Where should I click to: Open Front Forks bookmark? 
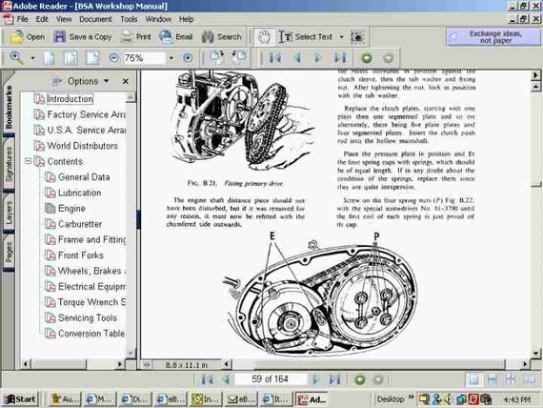click(x=81, y=255)
